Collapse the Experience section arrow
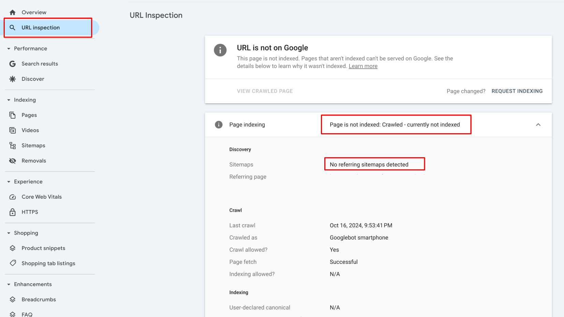Image resolution: width=564 pixels, height=317 pixels. click(x=9, y=182)
